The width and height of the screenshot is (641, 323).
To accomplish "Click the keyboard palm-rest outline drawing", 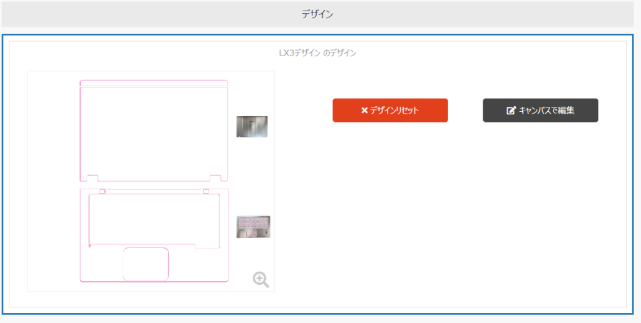I will 154,235.
